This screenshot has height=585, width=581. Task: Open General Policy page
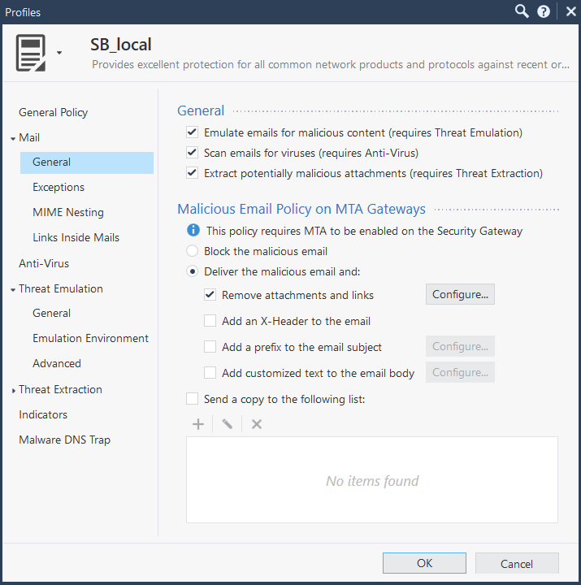pos(54,112)
